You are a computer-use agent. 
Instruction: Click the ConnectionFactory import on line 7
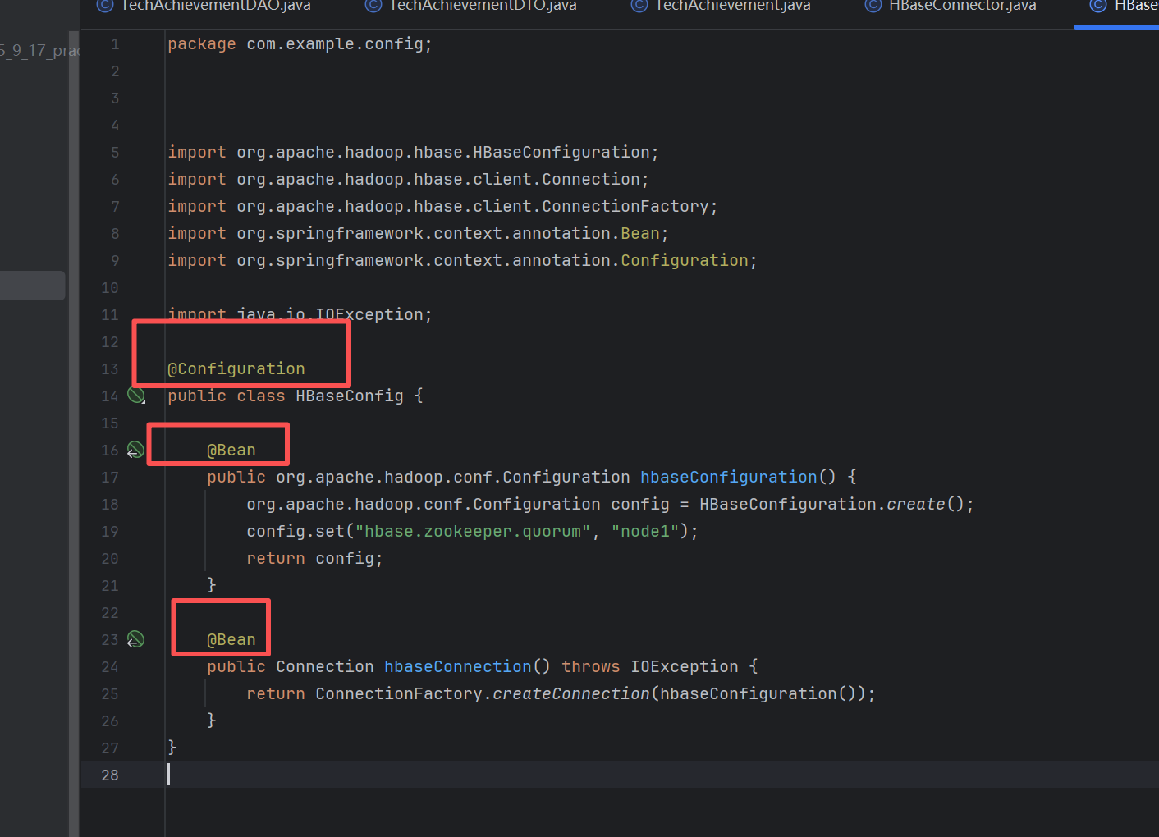tap(443, 207)
